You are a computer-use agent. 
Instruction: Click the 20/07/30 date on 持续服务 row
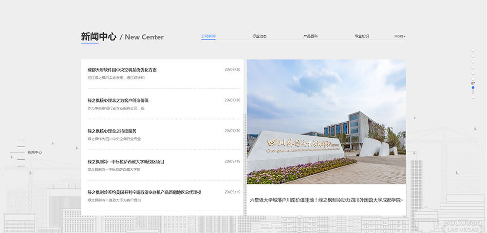pyautogui.click(x=232, y=131)
